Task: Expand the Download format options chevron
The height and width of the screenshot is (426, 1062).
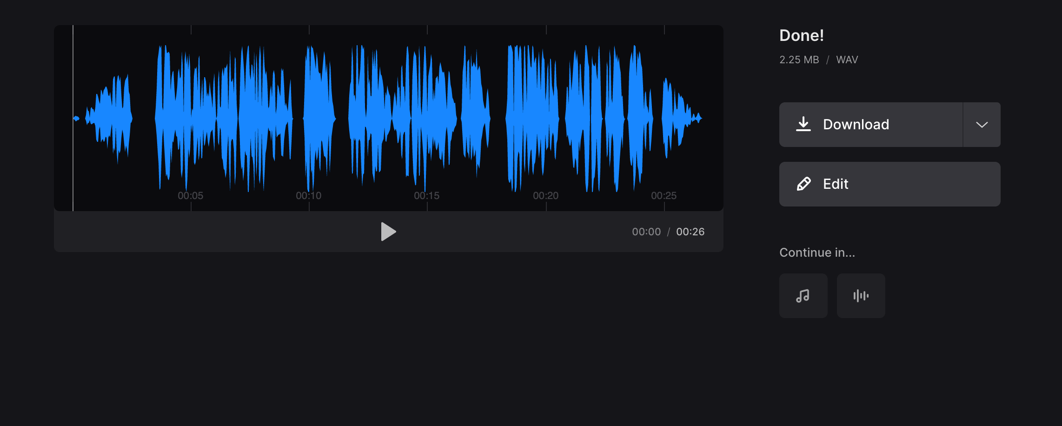Action: (981, 124)
